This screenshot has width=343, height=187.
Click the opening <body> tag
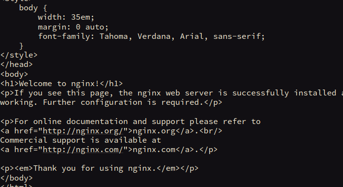pyautogui.click(x=14, y=74)
